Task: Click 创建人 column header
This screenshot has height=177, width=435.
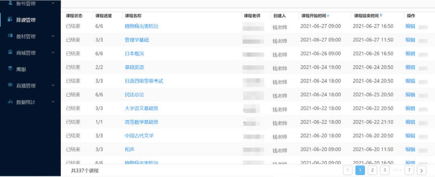Action: (x=280, y=16)
